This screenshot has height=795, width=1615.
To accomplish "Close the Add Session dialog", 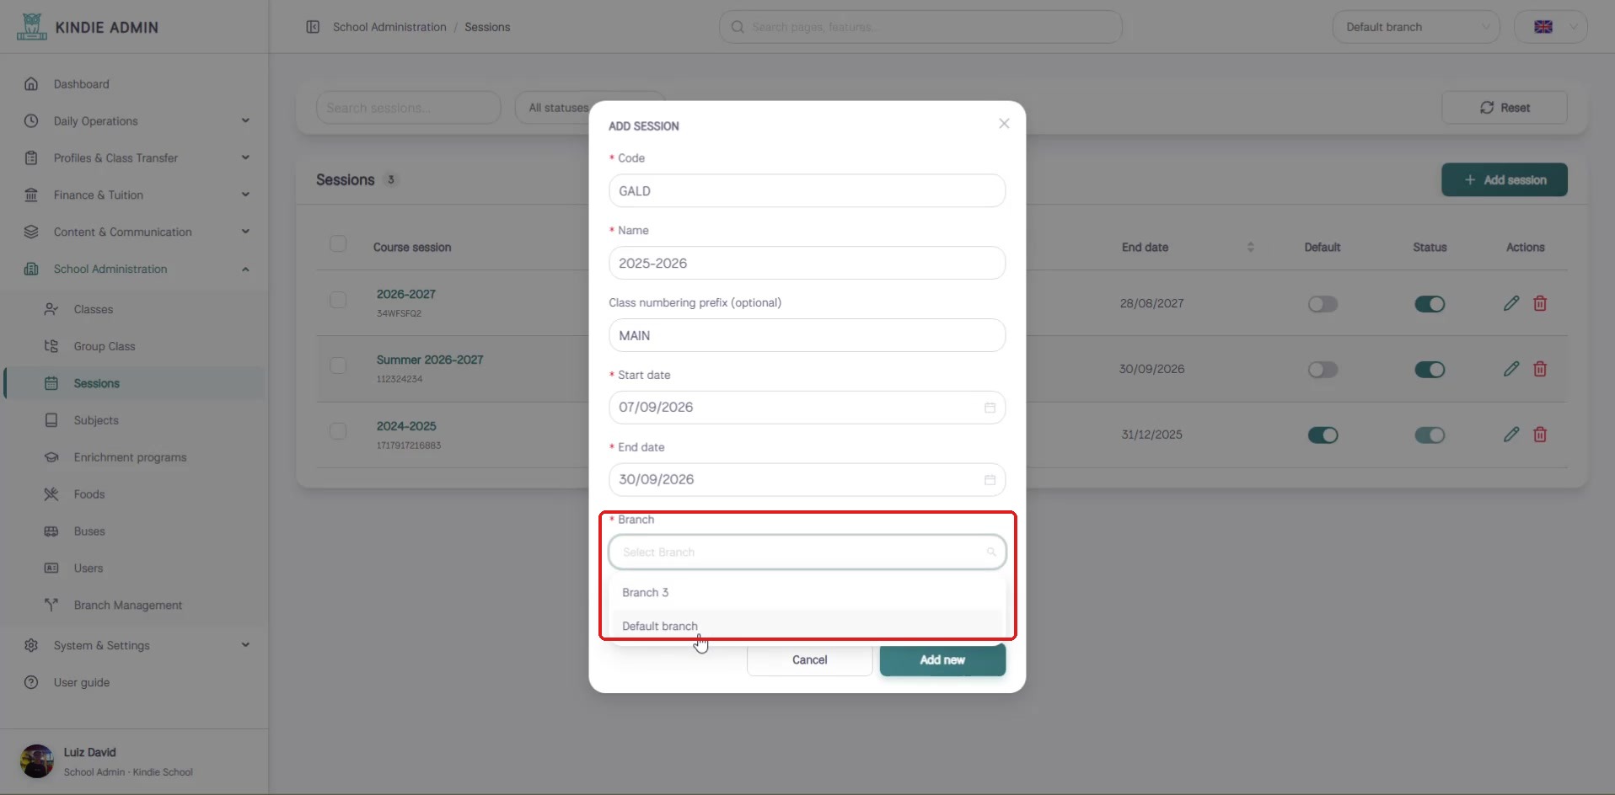I will click(x=1004, y=124).
